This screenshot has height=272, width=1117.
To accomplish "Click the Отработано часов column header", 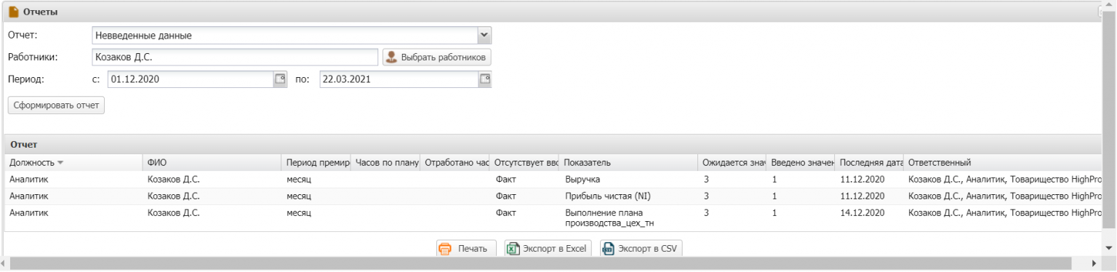I will click(455, 162).
